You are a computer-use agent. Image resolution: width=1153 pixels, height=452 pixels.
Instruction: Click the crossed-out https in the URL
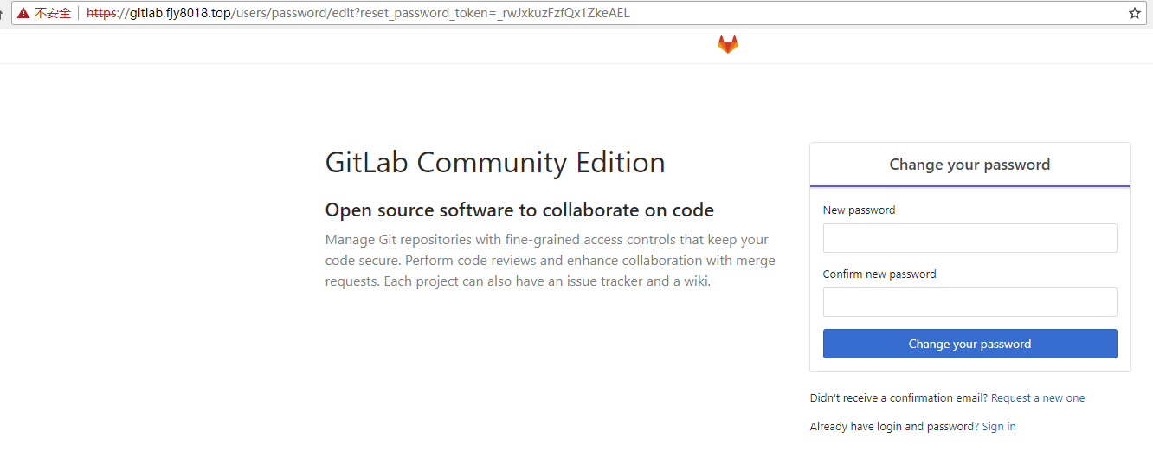102,14
